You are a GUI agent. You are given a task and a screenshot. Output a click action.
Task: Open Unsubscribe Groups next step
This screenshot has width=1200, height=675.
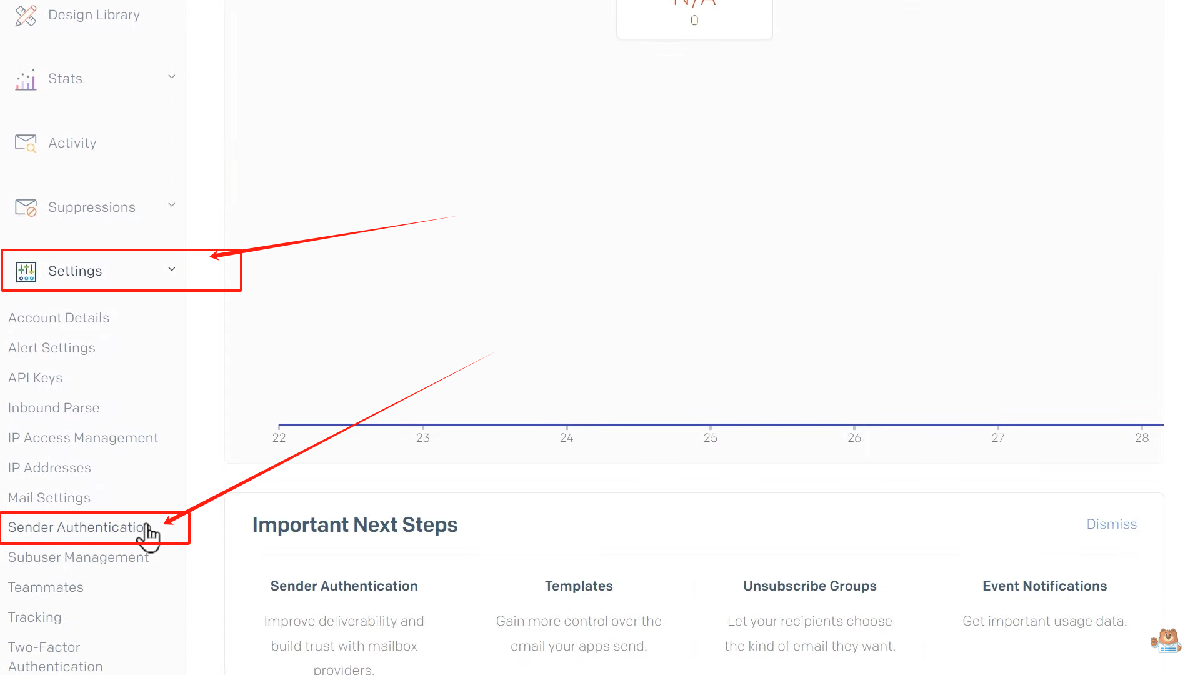809,586
